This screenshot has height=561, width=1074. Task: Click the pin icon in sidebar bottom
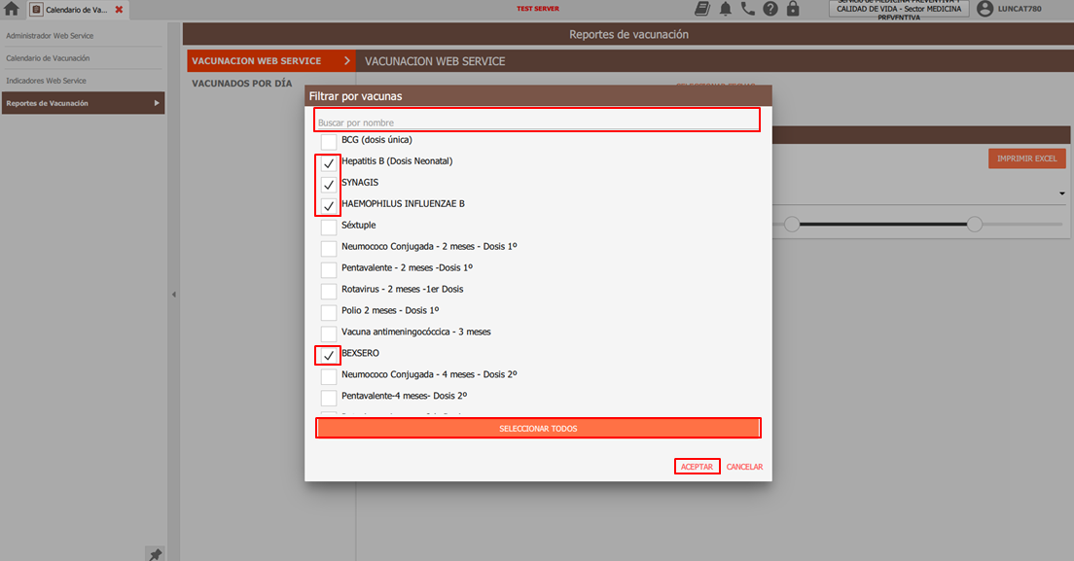155,554
